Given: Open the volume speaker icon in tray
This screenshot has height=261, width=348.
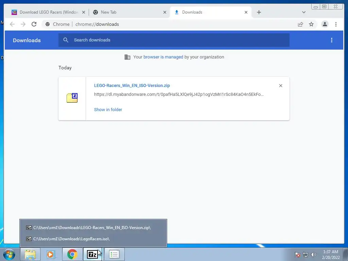Looking at the screenshot, I should [314, 255].
